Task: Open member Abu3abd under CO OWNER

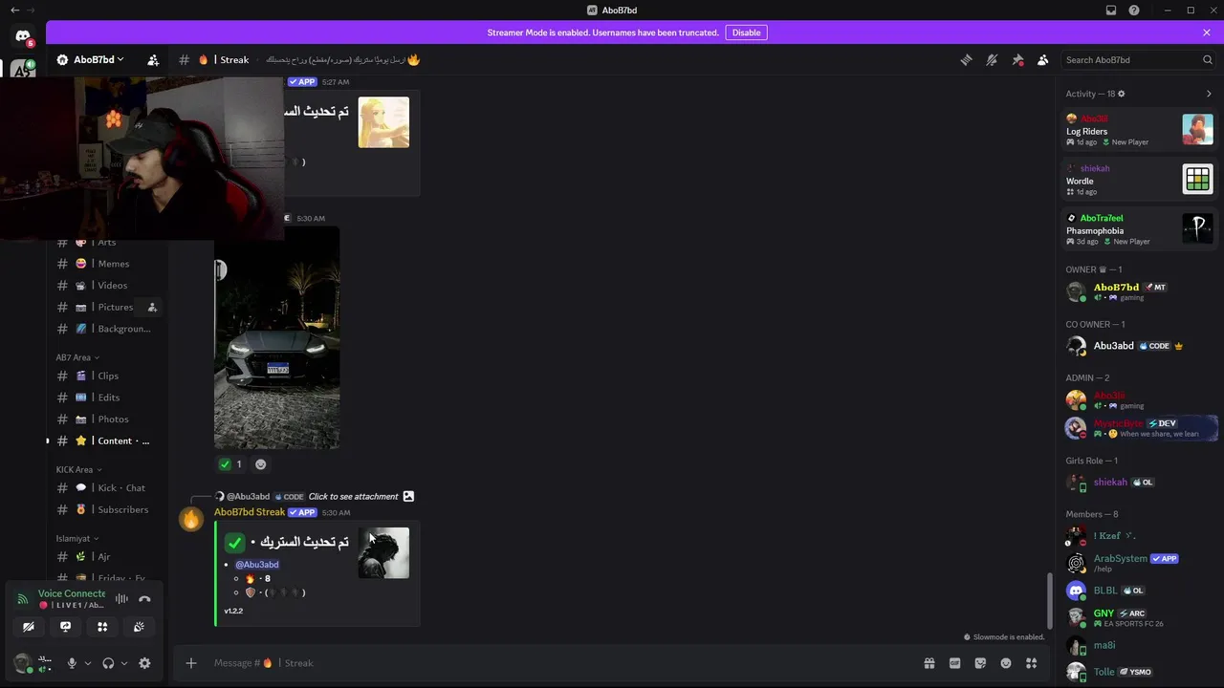Action: tap(1138, 346)
